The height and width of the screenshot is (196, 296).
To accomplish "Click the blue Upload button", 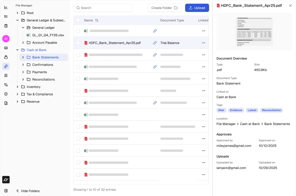I will pos(197,8).
